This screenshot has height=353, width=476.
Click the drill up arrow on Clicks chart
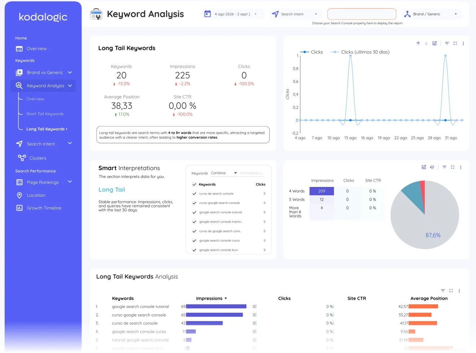click(418, 43)
